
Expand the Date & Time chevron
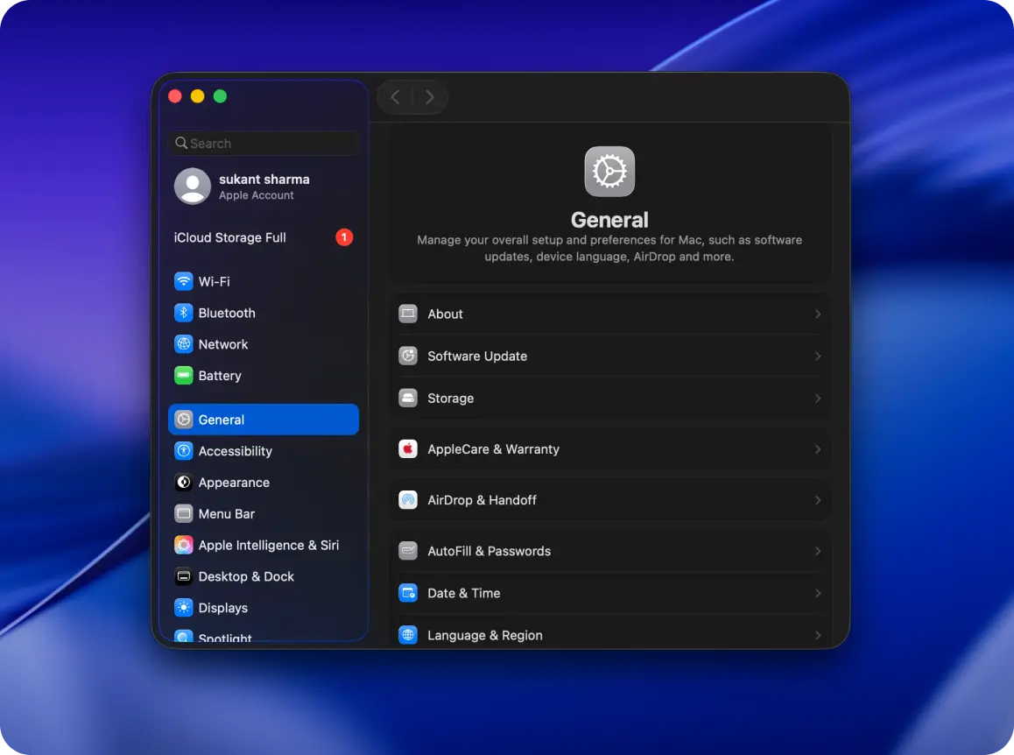coord(818,593)
